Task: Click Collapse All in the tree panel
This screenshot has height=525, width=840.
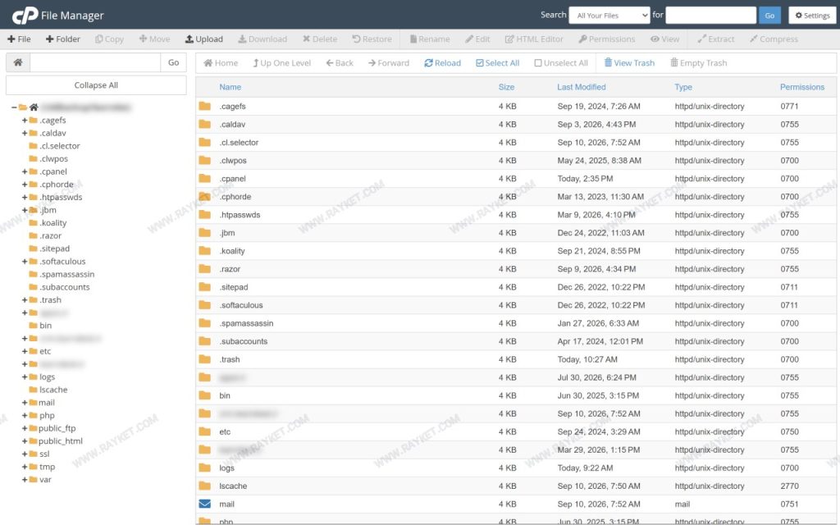Action: [97, 85]
